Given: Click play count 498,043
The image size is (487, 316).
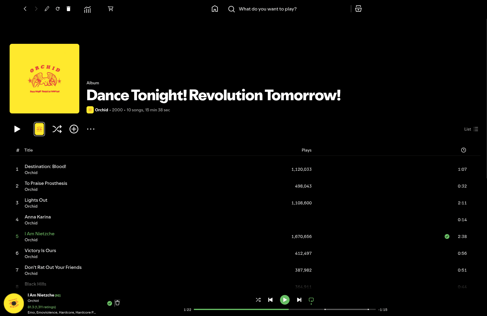Looking at the screenshot, I should [x=303, y=186].
